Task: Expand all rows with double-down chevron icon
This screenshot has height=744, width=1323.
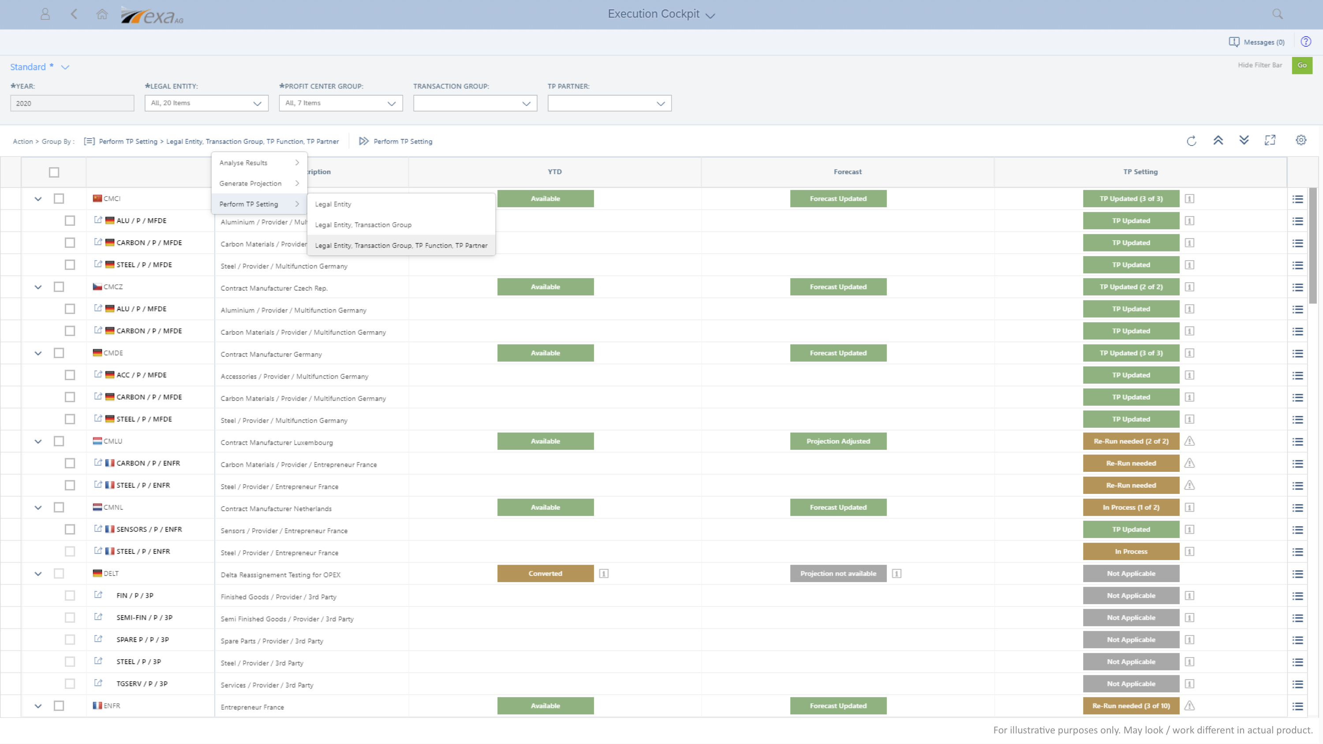Action: 1243,140
